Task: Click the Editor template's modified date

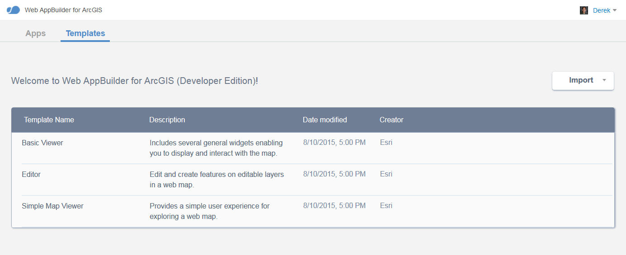Action: tap(334, 174)
